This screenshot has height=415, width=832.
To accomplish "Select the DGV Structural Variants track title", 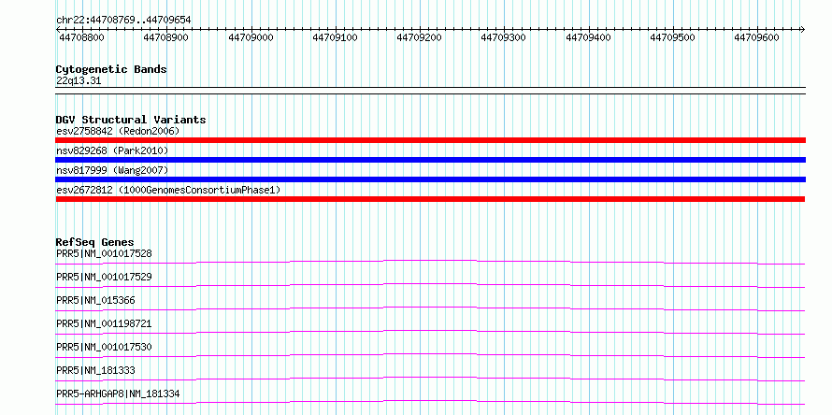I will point(131,120).
